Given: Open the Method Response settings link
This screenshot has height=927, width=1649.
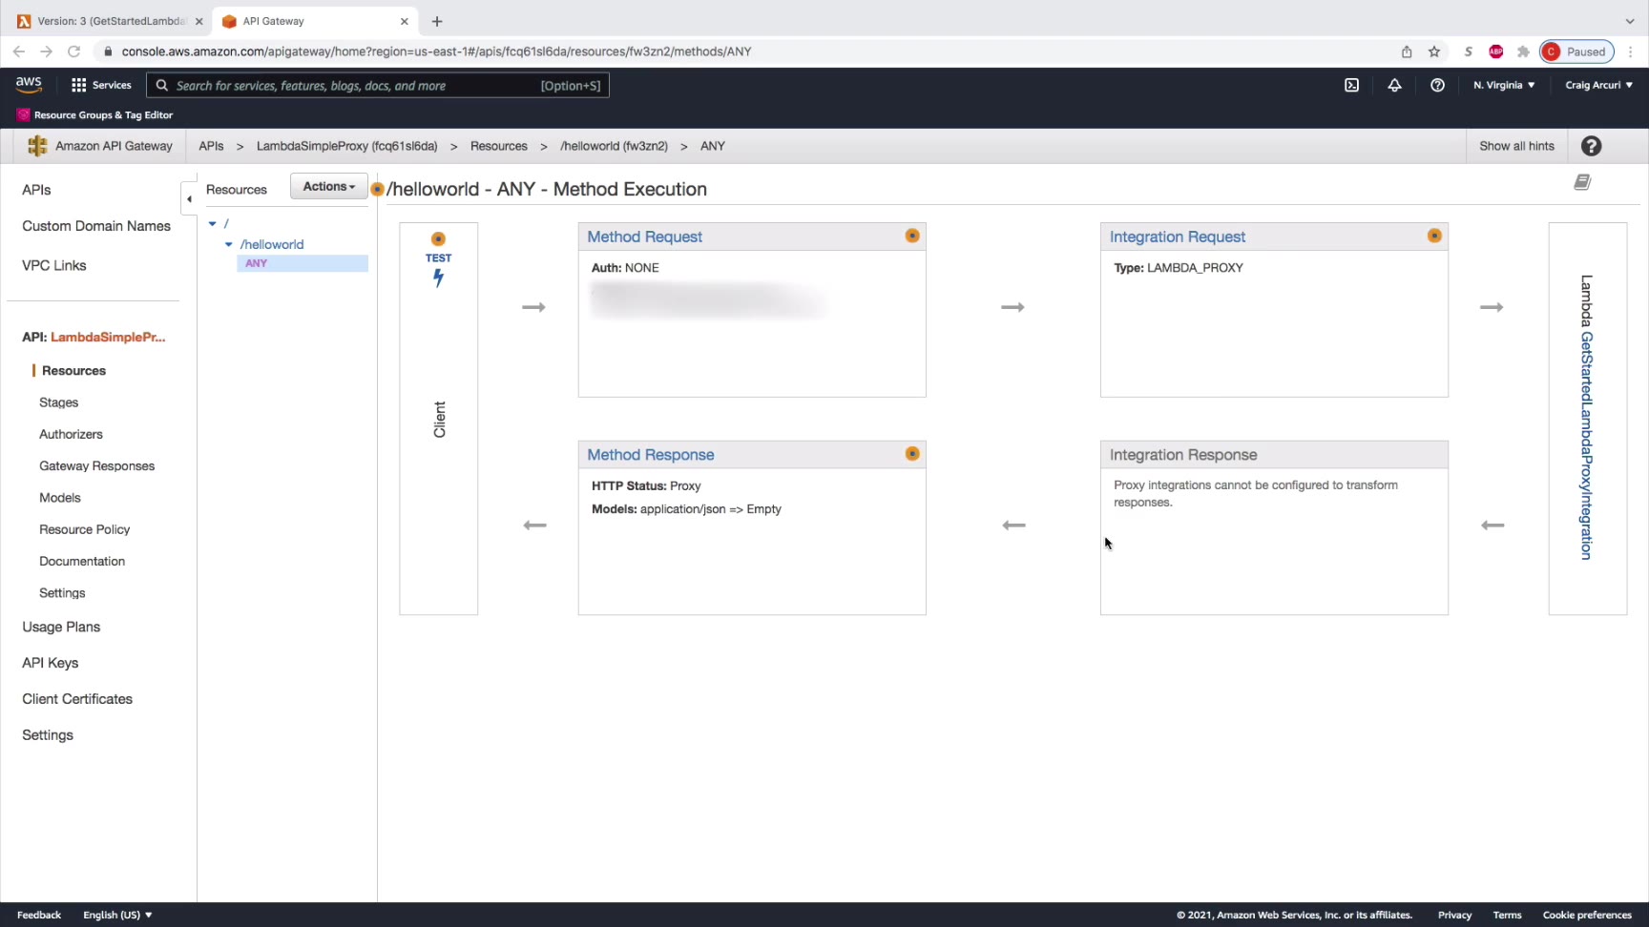Looking at the screenshot, I should click(651, 455).
